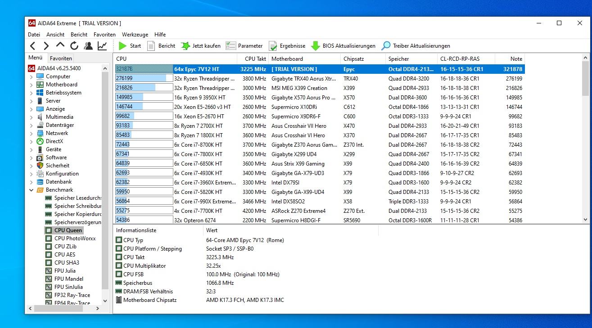Click the results list vertical scrollbar down arrow
The height and width of the screenshot is (328, 592).
pyautogui.click(x=585, y=220)
